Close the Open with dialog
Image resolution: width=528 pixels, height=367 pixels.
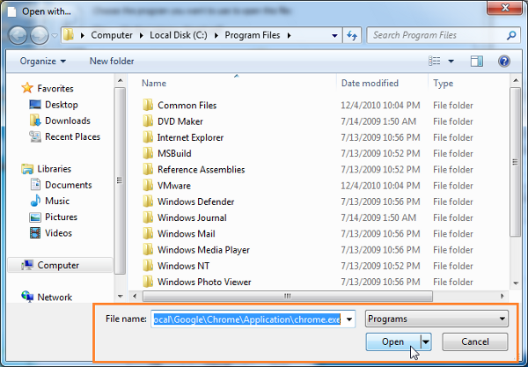505,7
